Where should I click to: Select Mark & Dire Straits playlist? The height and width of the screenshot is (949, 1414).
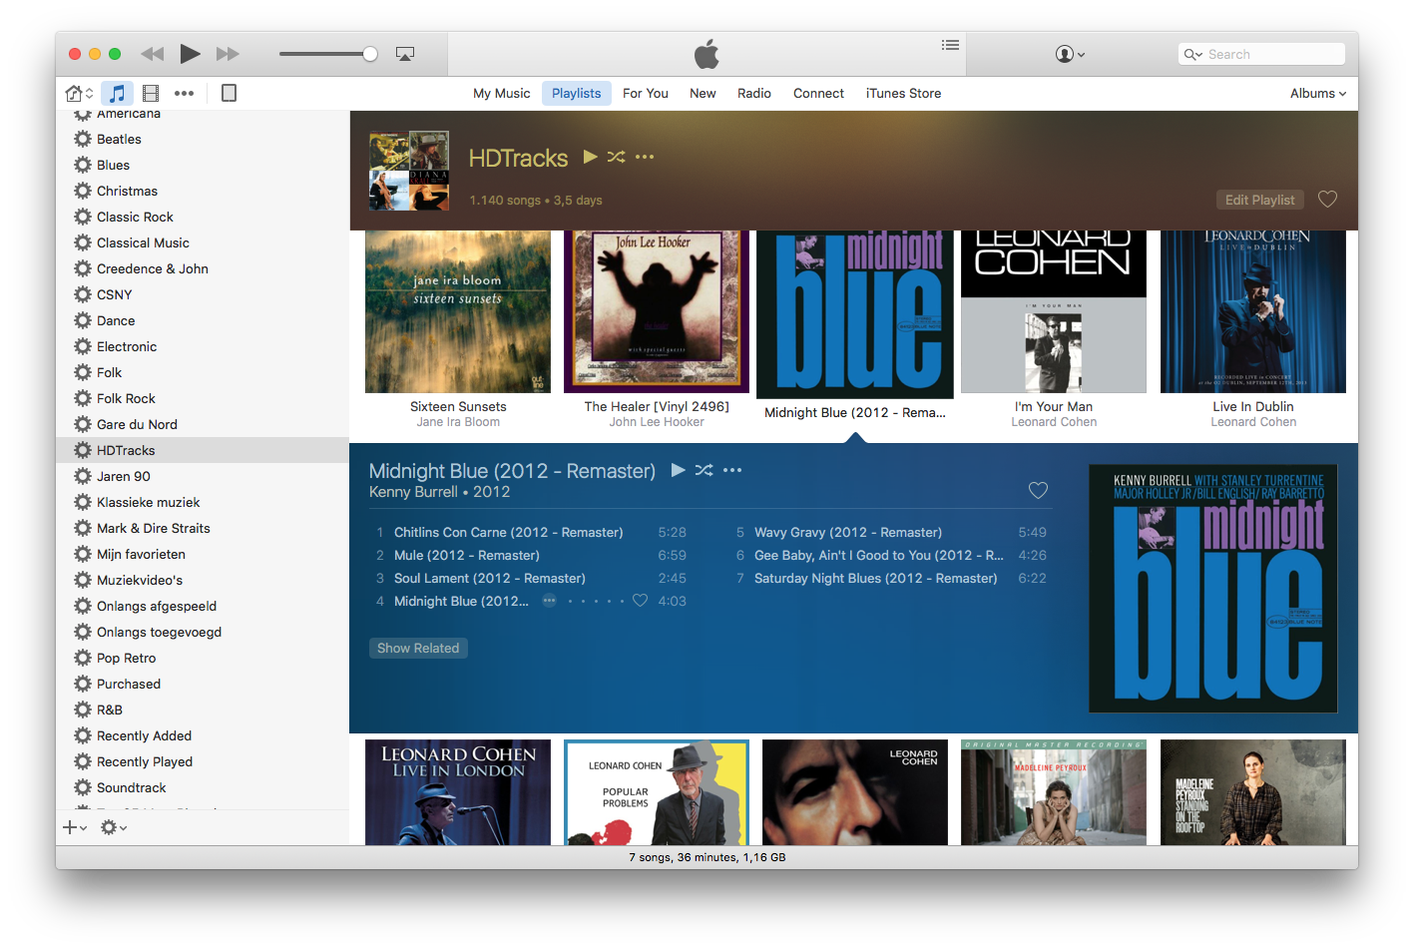tap(154, 528)
